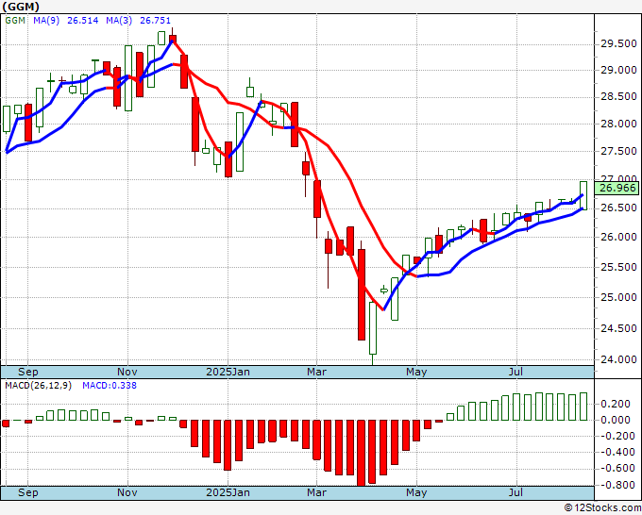Click the 28.000 price axis label
The image size is (642, 515).
coord(618,124)
